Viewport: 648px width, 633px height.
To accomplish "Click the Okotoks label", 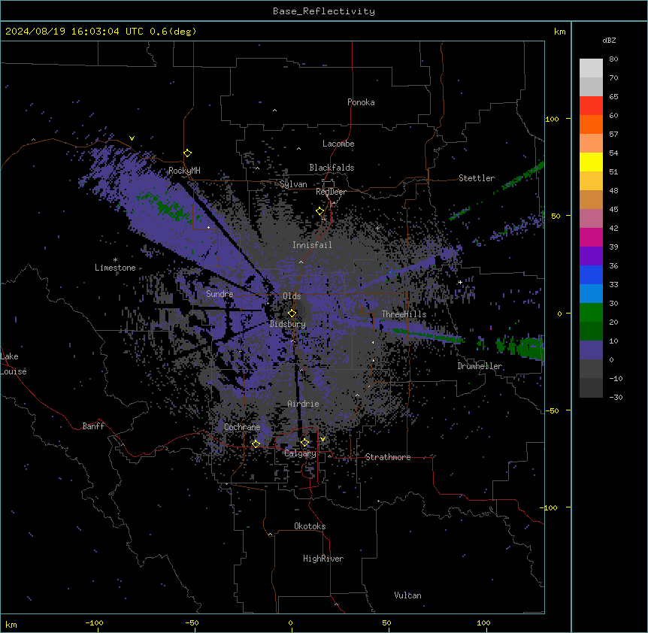I will 310,526.
